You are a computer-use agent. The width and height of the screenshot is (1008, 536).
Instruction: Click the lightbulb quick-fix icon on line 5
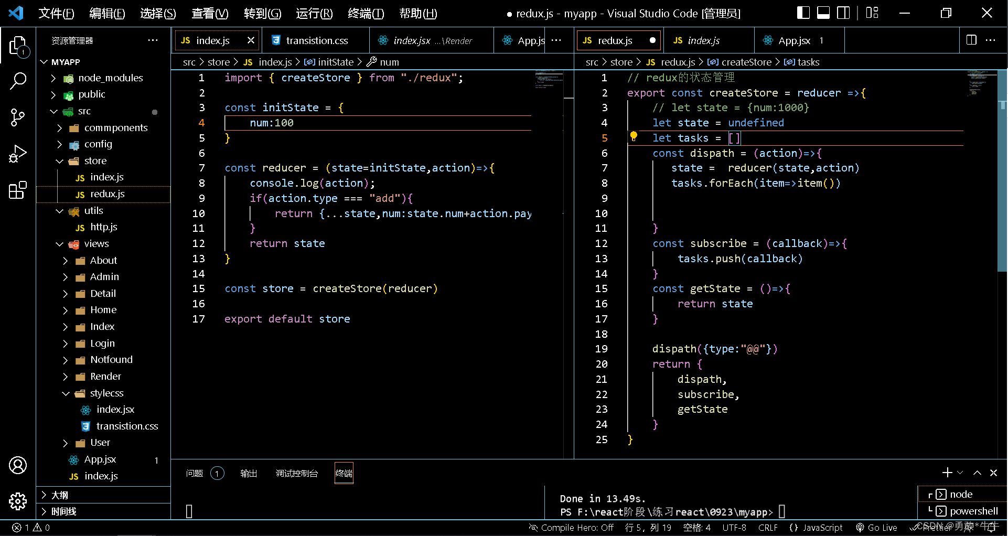[634, 137]
